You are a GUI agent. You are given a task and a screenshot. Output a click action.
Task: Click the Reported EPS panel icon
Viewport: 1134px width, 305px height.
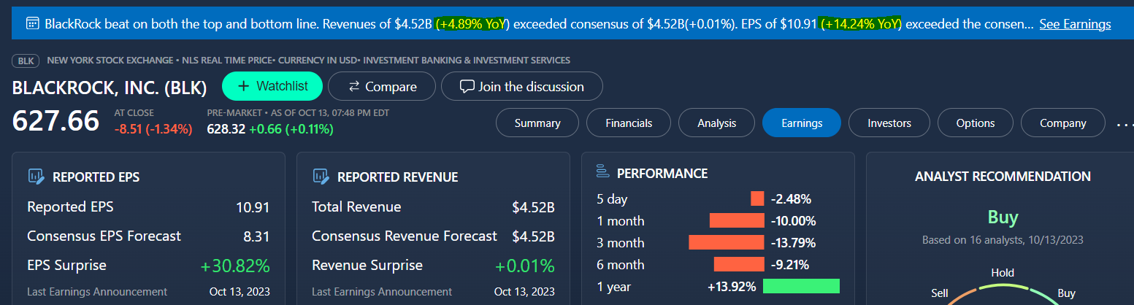(x=36, y=176)
